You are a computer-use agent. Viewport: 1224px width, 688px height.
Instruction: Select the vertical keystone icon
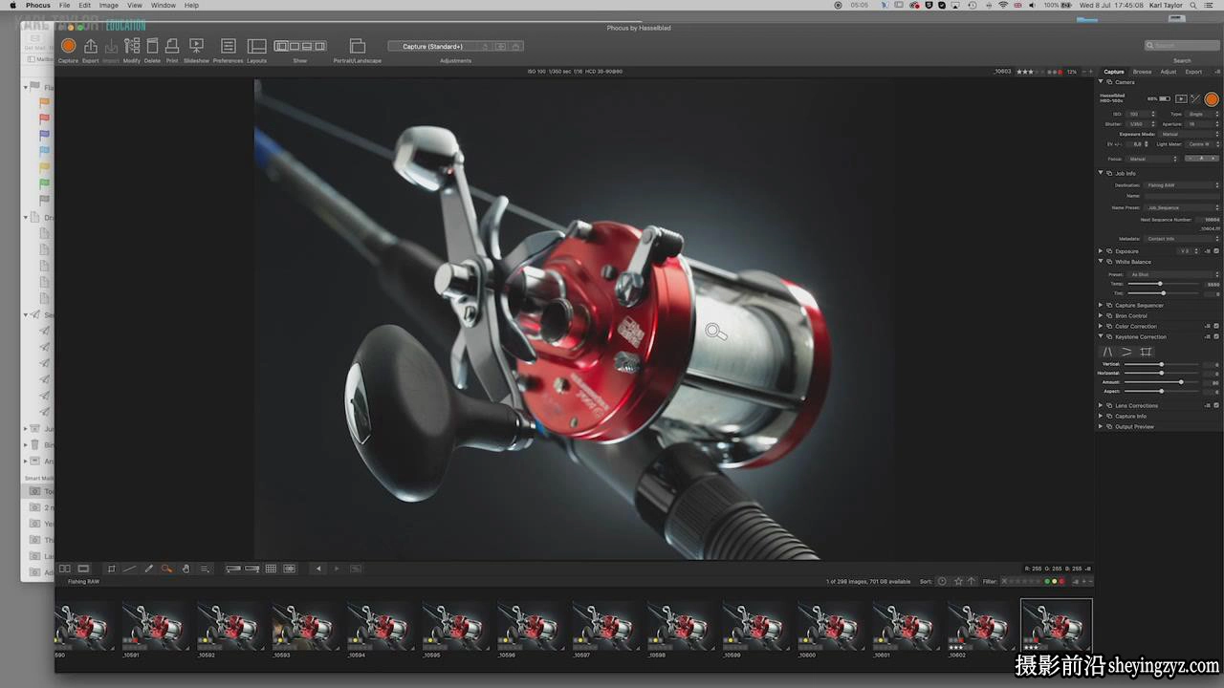pyautogui.click(x=1108, y=352)
